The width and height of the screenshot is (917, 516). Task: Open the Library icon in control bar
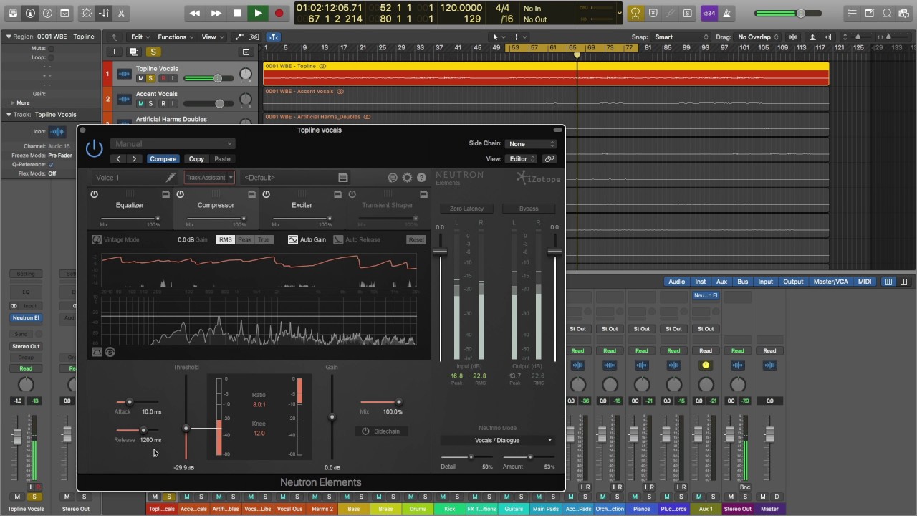click(x=12, y=13)
